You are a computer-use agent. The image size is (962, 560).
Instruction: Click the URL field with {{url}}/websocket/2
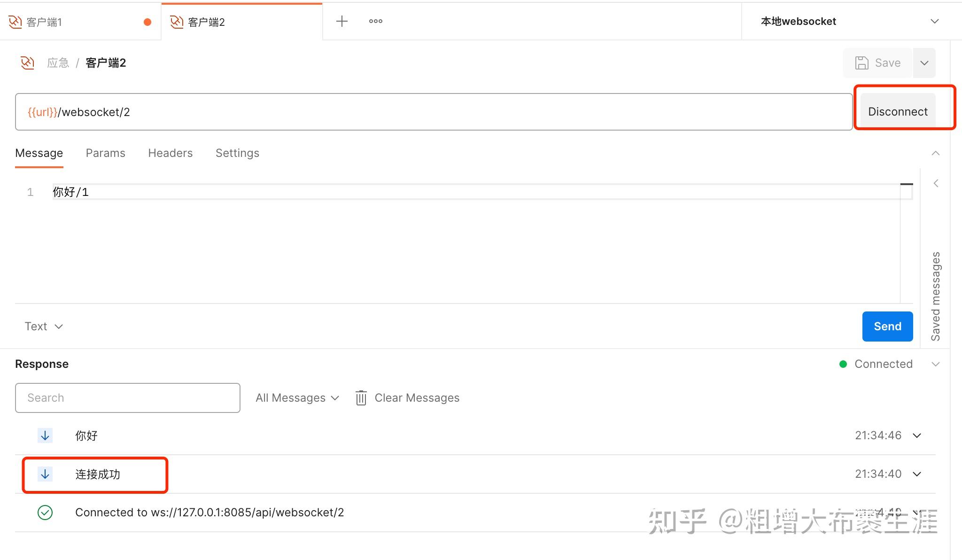click(434, 112)
